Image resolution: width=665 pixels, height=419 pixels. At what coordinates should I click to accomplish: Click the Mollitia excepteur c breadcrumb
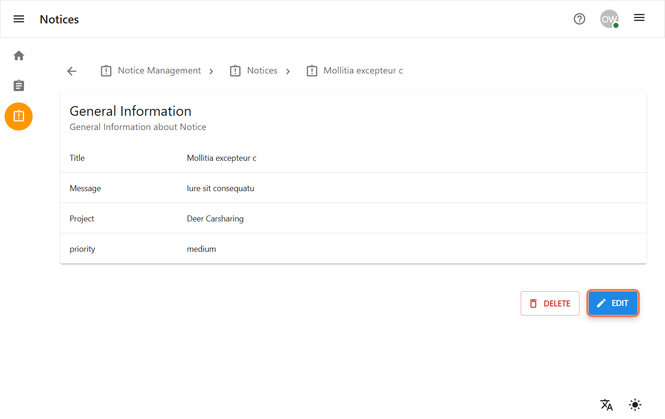pos(363,71)
